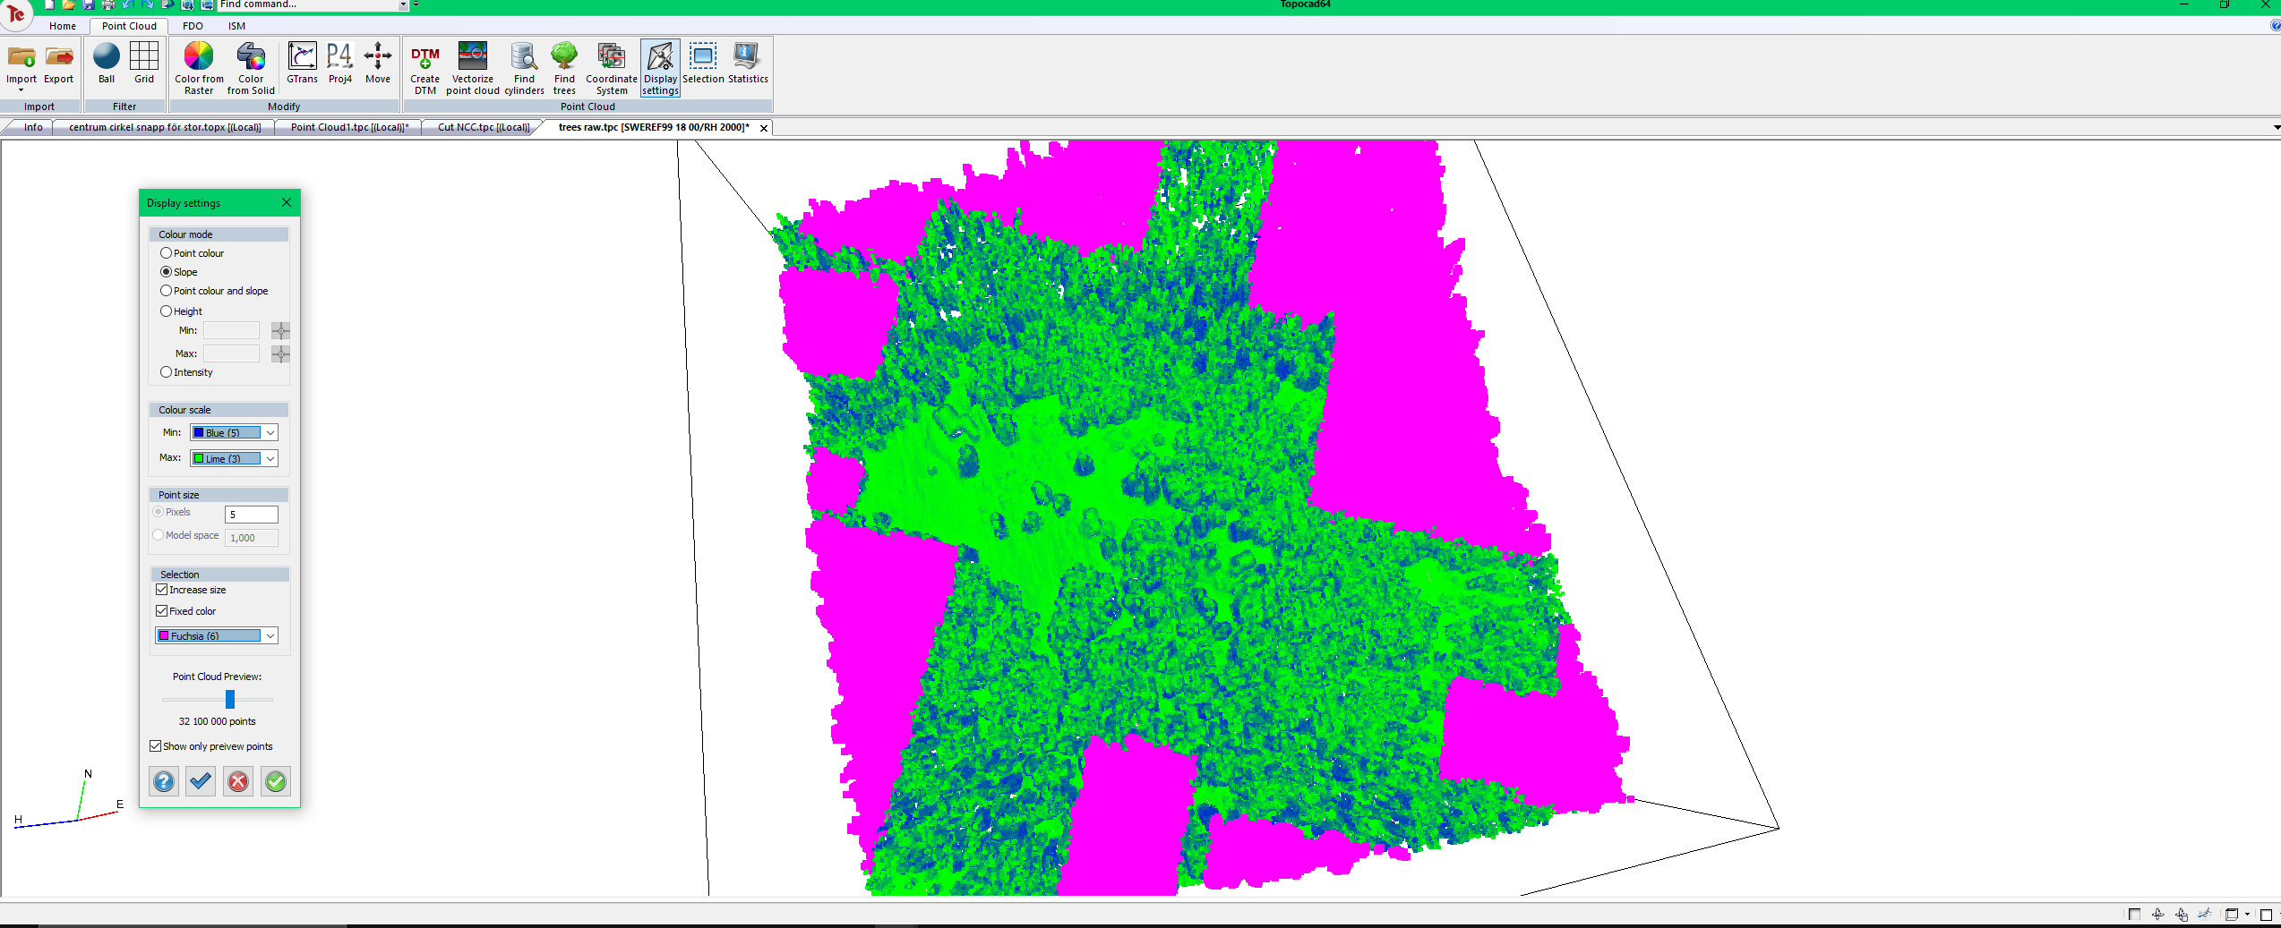Viewport: 2281px width, 928px height.
Task: Open the Max colour scale Lime dropdown
Action: tap(270, 459)
